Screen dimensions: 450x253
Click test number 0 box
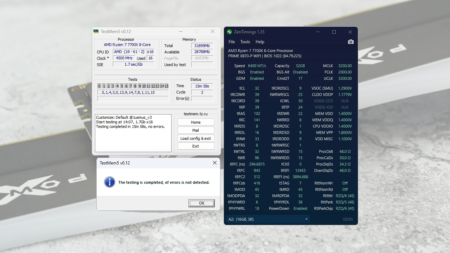tap(99, 86)
